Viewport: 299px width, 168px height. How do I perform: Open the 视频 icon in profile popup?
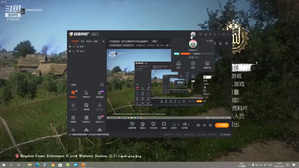(x=193, y=65)
